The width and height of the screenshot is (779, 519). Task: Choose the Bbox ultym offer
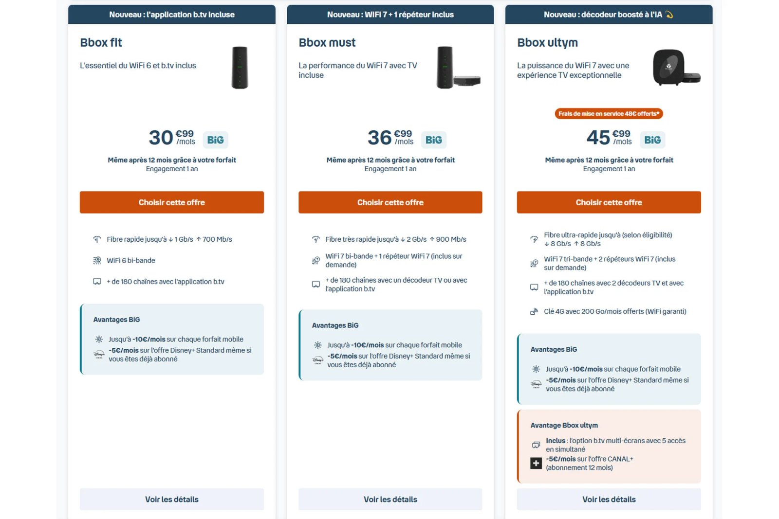[609, 202]
